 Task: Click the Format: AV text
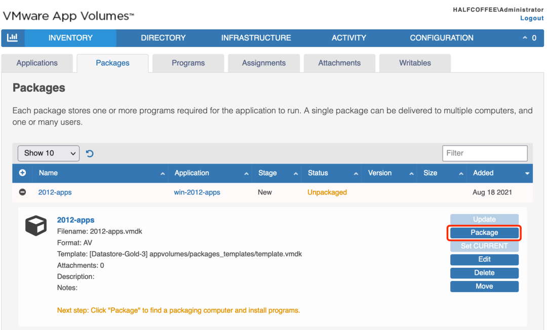(x=74, y=242)
